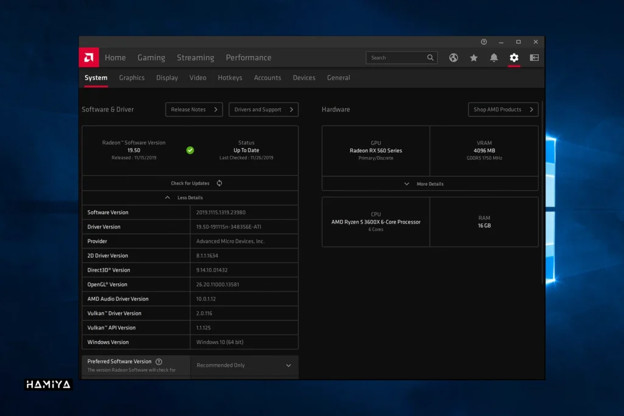
Task: Click Check for Updates
Action: click(x=190, y=183)
